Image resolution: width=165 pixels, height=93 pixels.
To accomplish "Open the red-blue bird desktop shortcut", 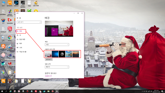I will point(3,21).
